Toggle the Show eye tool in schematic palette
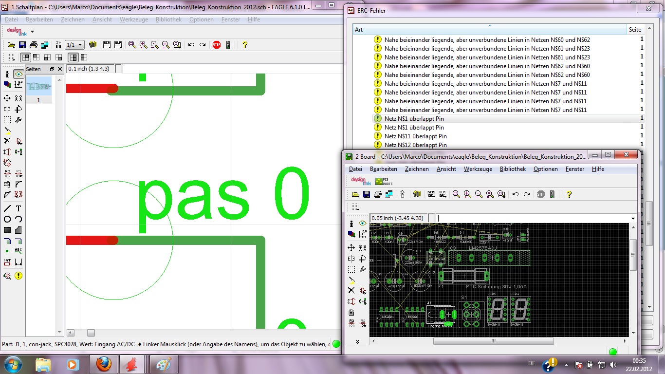The height and width of the screenshot is (374, 665). point(18,74)
